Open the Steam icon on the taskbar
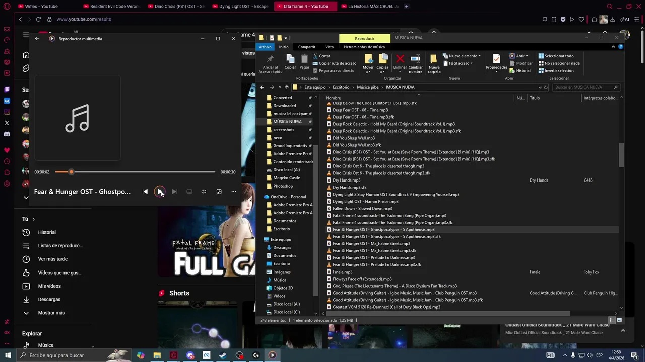The height and width of the screenshot is (362, 645). coord(222,355)
